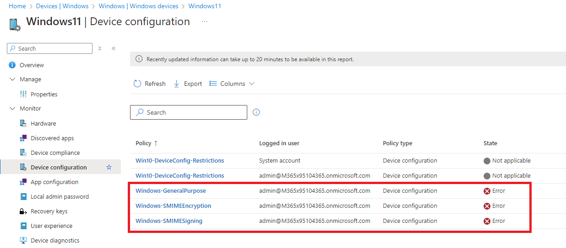
Task: Click the System account cell
Action: (x=280, y=161)
